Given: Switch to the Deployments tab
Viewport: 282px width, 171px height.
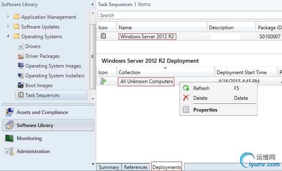Looking at the screenshot, I should pyautogui.click(x=167, y=167).
